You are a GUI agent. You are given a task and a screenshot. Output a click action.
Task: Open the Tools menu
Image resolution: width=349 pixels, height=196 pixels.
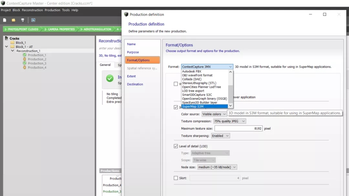[x=66, y=10]
